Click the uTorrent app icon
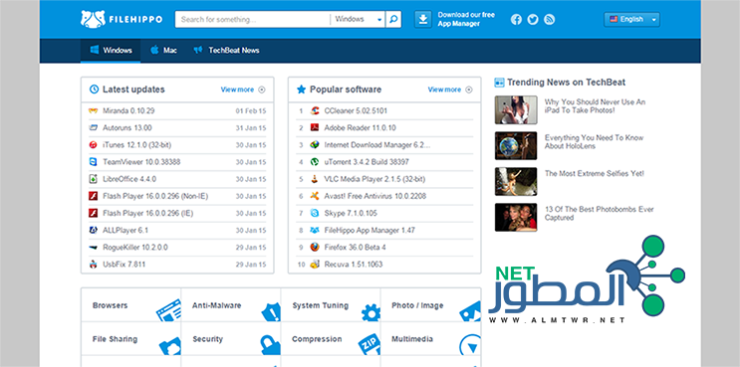 click(315, 161)
